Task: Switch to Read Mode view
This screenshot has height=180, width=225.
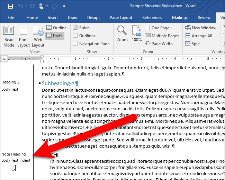Action: click(9, 37)
